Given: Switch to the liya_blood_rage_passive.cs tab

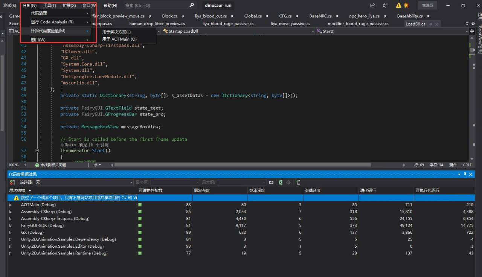Looking at the screenshot, I should click(228, 24).
